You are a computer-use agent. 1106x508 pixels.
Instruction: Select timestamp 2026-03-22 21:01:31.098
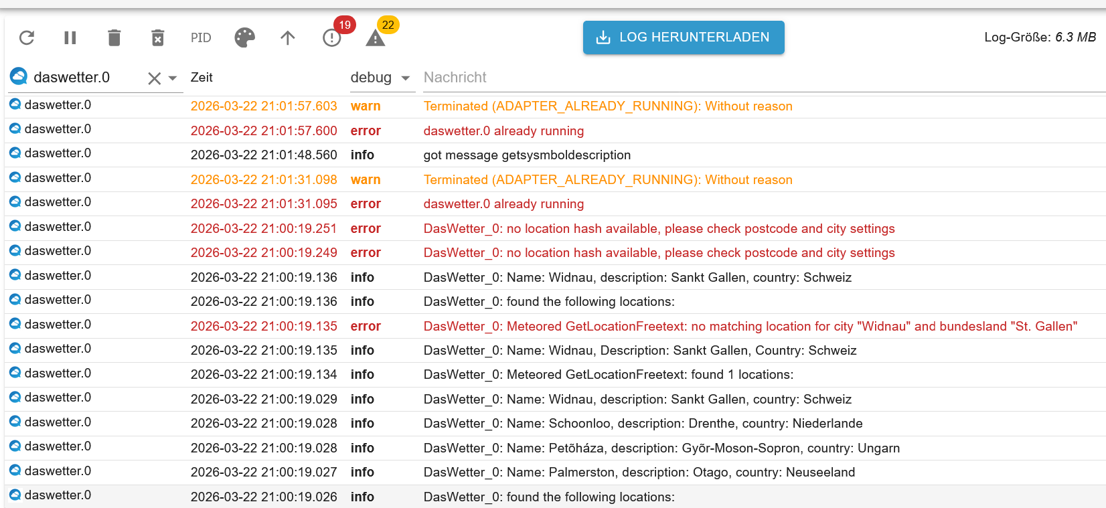coord(264,180)
